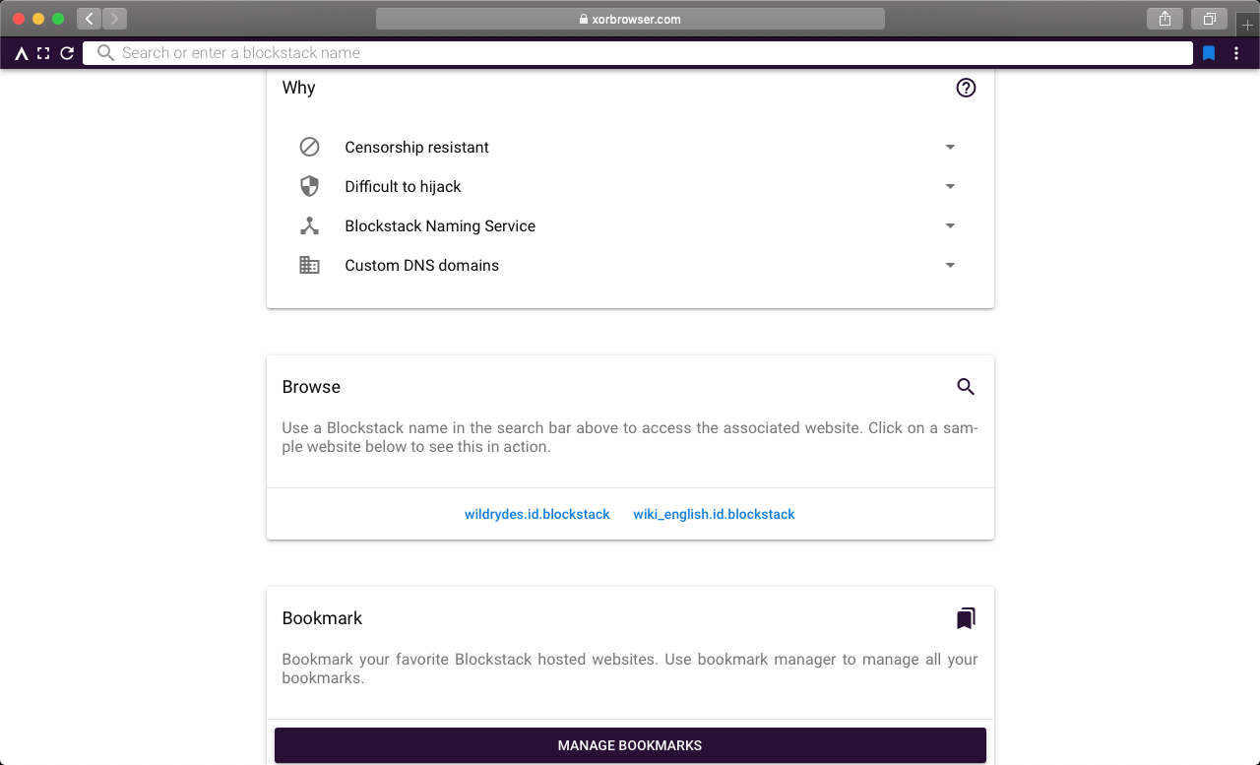Image resolution: width=1260 pixels, height=765 pixels.
Task: Expand the Censorship resistant item
Action: coord(950,148)
